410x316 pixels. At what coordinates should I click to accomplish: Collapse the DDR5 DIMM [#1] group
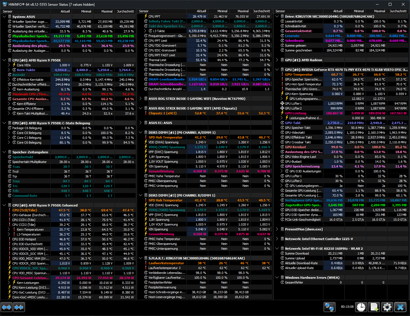tap(140, 133)
